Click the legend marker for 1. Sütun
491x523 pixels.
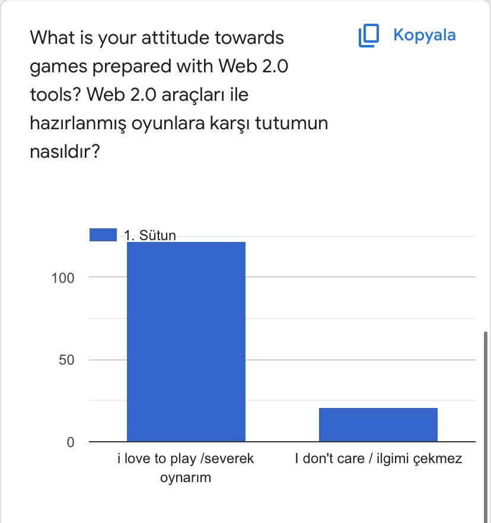coord(103,234)
